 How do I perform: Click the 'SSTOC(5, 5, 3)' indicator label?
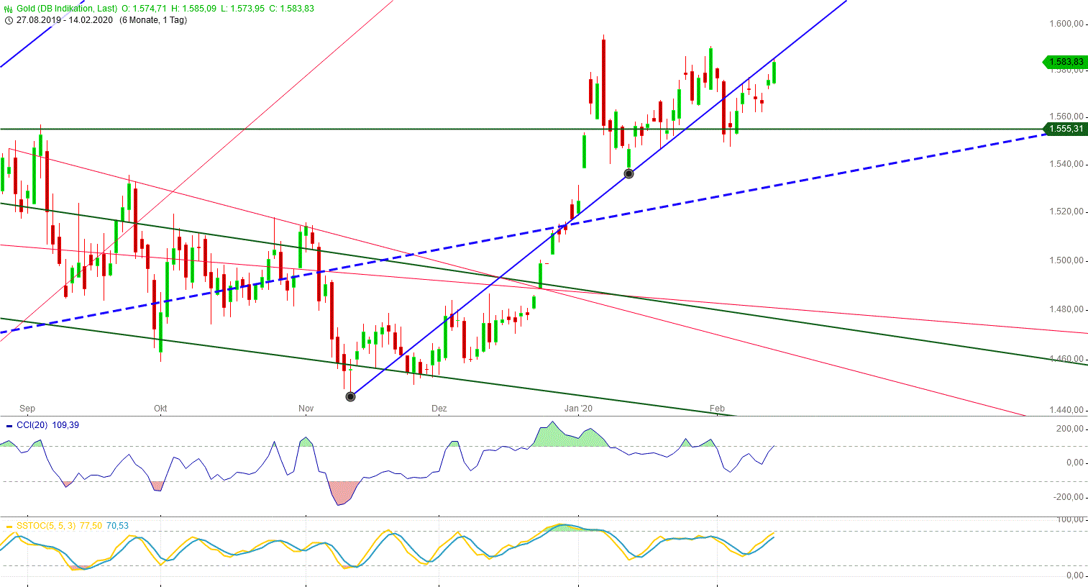coord(45,526)
